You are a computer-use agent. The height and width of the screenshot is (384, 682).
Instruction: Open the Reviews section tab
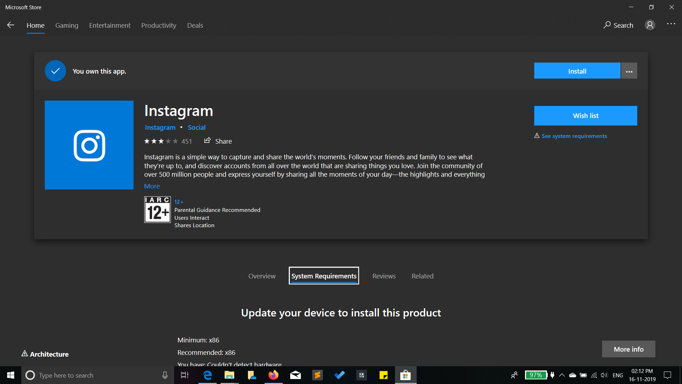pyautogui.click(x=384, y=276)
